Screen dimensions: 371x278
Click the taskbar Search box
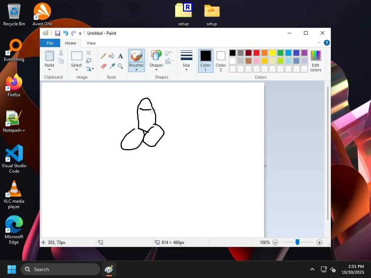[61, 269]
